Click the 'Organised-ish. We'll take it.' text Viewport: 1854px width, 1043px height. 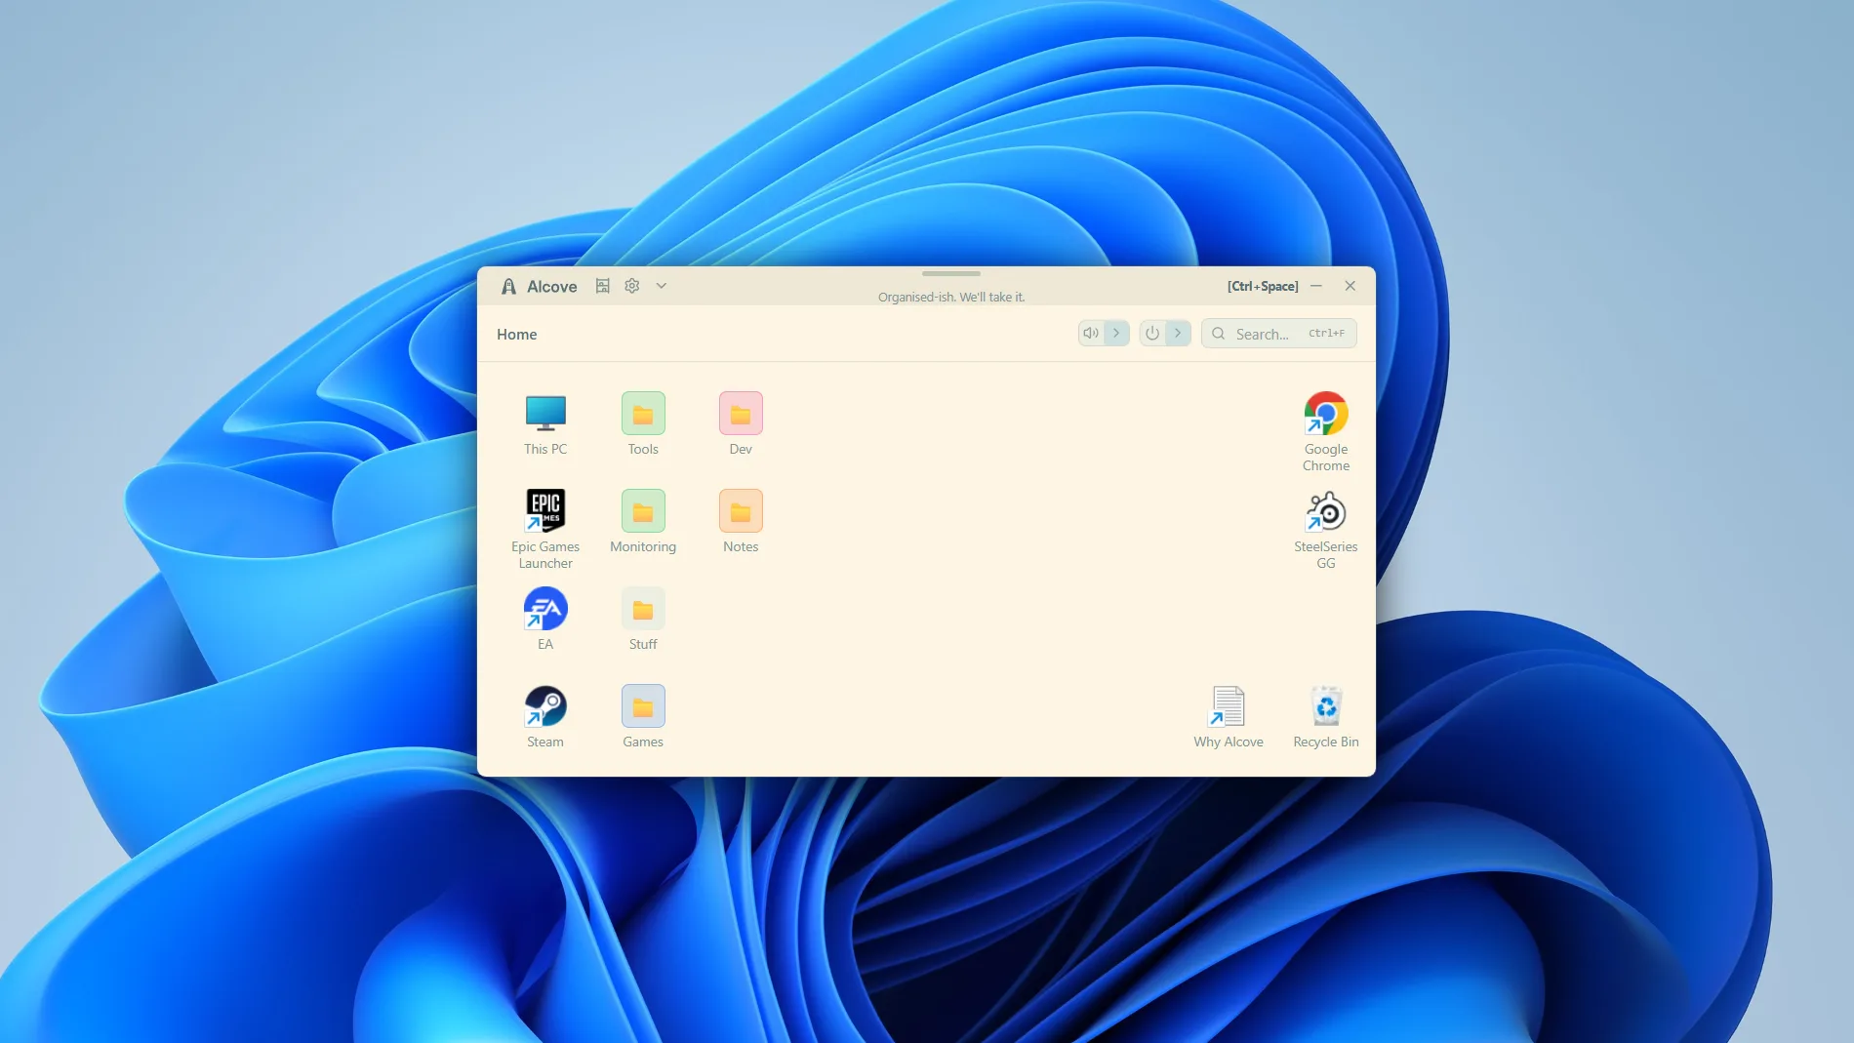click(x=951, y=297)
